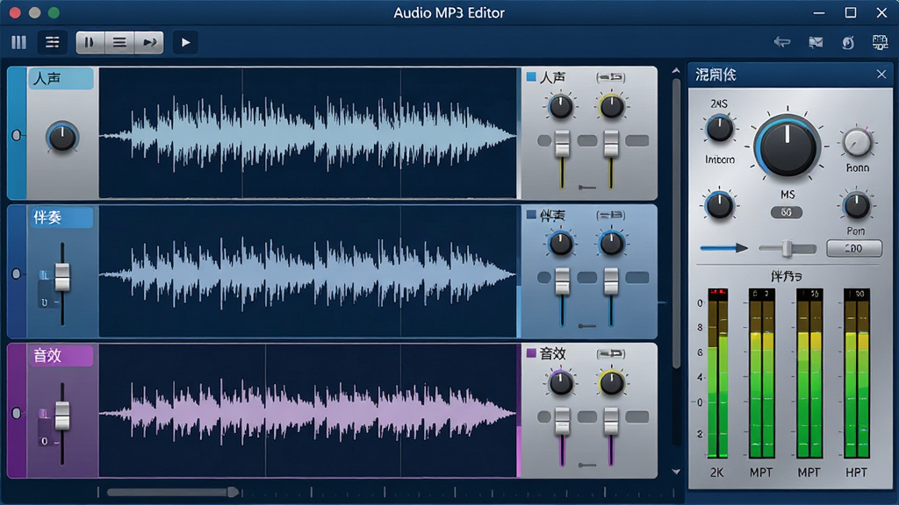899x505 pixels.
Task: Click the round knob in the 人声 track header
Action: 62,138
